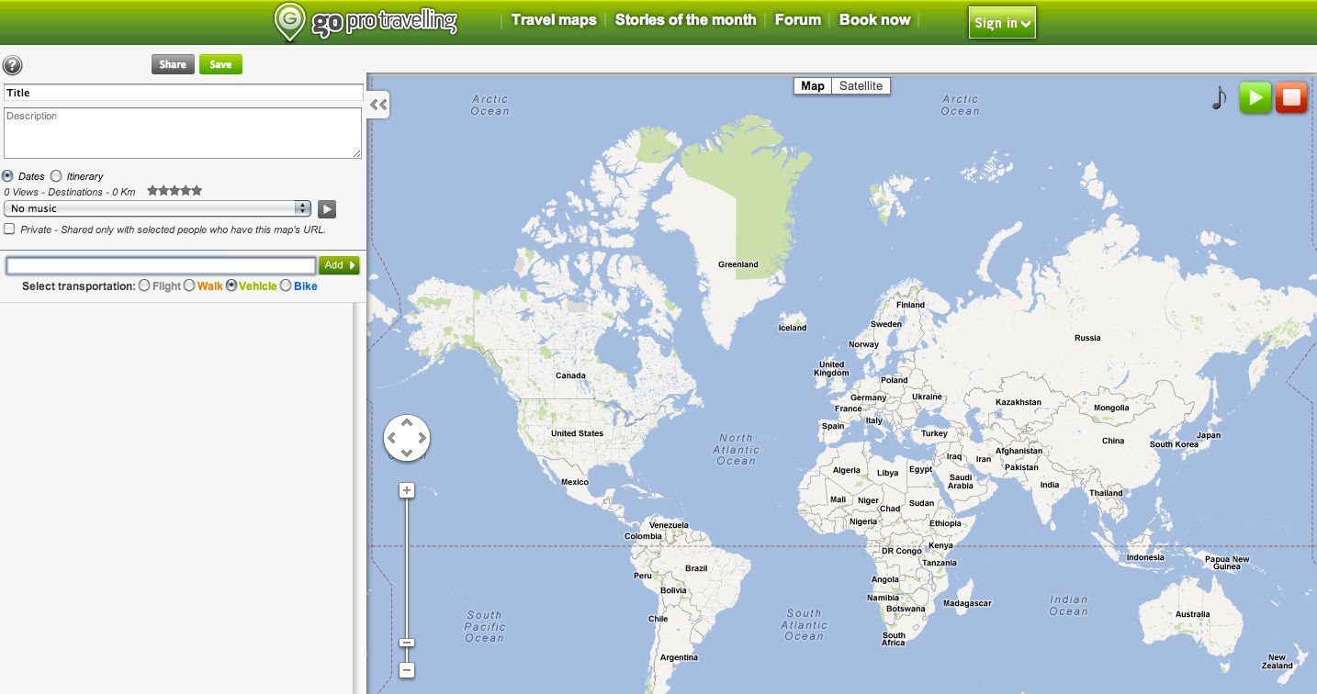Switch the map to Satellite view

point(860,85)
